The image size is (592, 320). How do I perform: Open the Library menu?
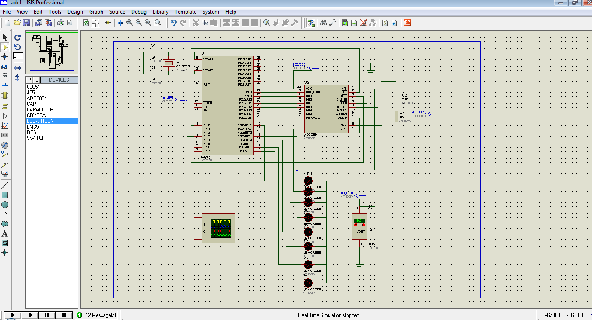coord(160,12)
